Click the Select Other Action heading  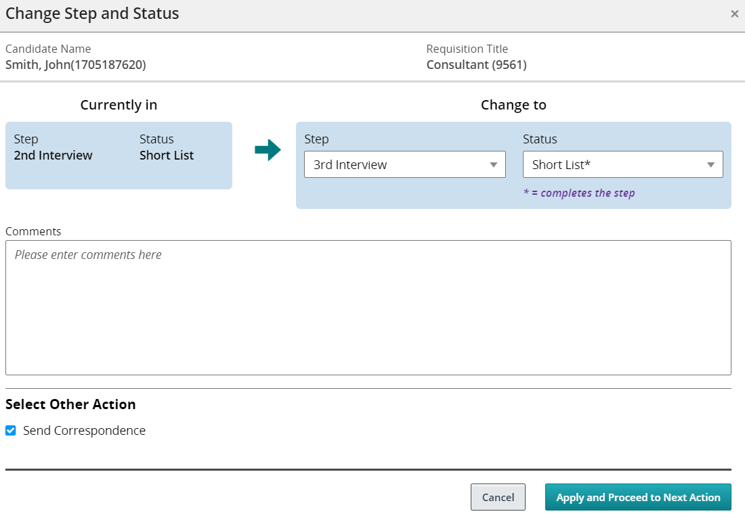click(x=70, y=404)
